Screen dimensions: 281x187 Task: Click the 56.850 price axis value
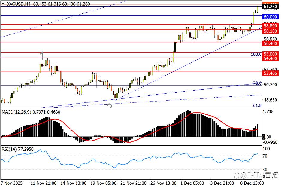270,39
